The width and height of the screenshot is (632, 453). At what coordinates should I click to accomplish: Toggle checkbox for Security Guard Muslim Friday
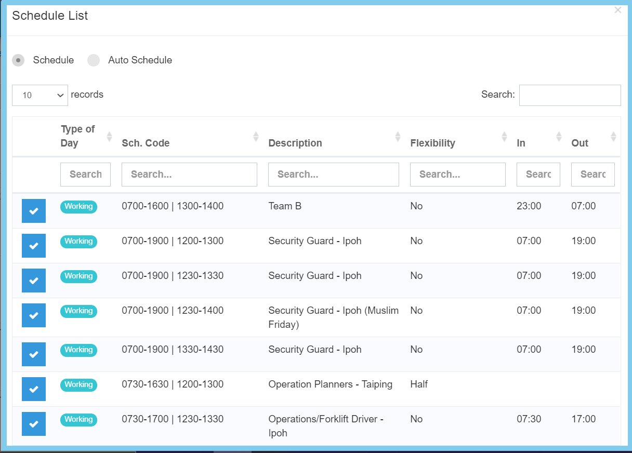click(34, 315)
